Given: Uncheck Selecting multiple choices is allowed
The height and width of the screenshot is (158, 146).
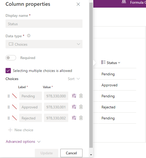Looking at the screenshot, I should (x=8, y=71).
